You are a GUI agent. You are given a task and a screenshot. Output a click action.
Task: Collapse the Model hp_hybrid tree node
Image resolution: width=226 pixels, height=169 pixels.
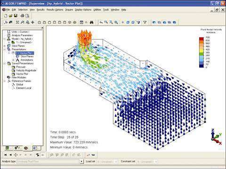[x=5, y=39]
